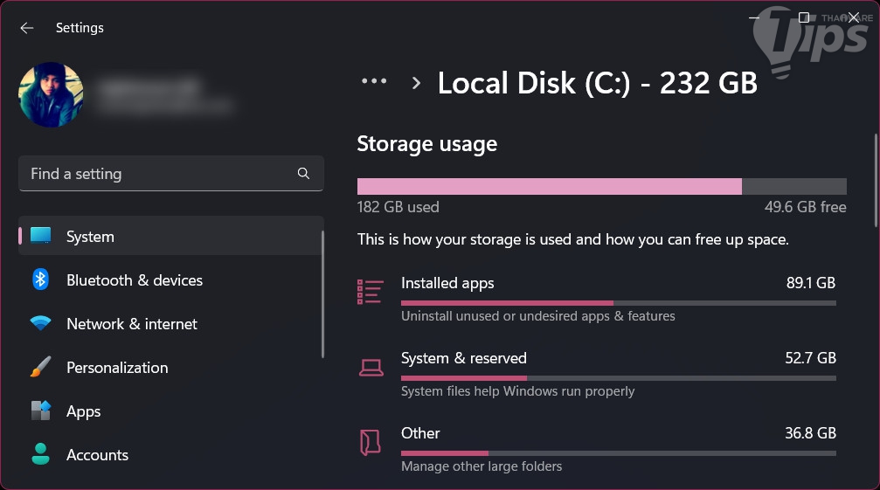Click the Network & internet wifi icon
880x490 pixels.
[41, 324]
